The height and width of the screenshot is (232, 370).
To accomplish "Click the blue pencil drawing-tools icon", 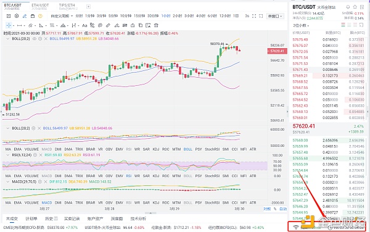I will [25, 16].
